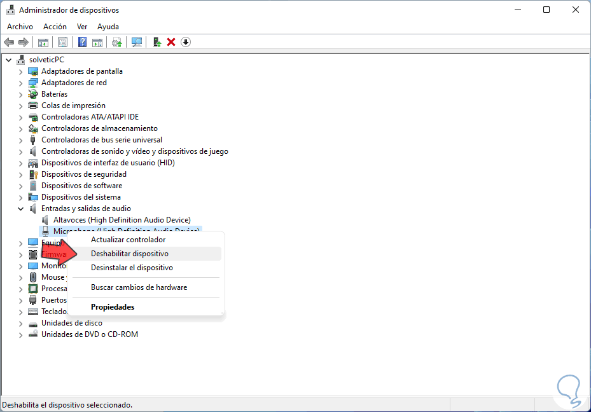The image size is (591, 412).
Task: Select the Adaptadores de pantalla category icon
Action: 33,71
